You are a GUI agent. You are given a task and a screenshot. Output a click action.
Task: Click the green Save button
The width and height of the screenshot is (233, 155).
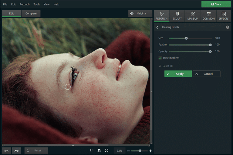[216, 4]
